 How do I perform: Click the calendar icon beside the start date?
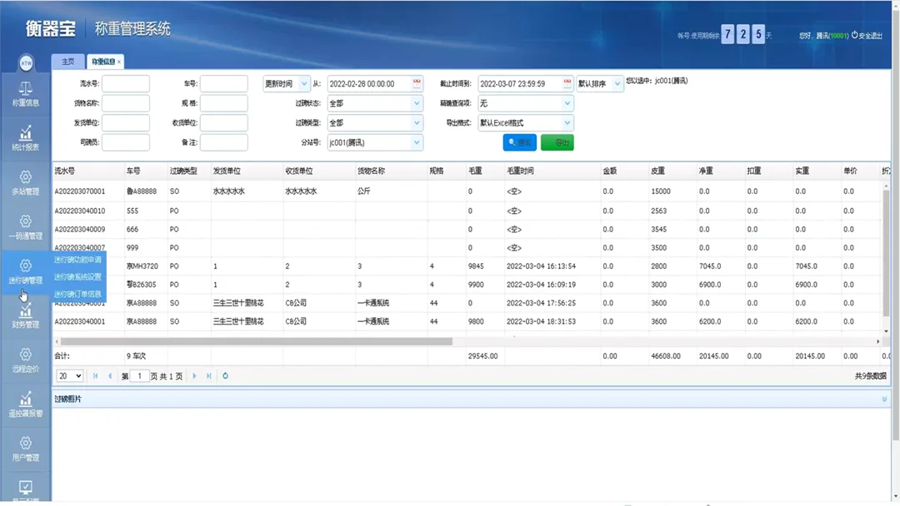pos(416,82)
